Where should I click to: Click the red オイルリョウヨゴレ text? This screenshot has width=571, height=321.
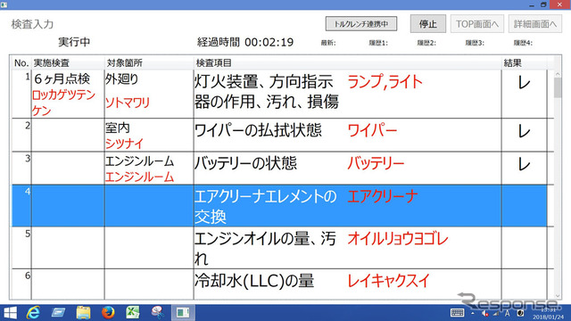[x=398, y=239]
